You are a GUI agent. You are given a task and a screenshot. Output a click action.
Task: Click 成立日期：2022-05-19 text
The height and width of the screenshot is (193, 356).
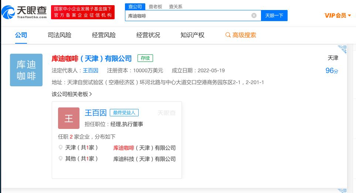[198, 70]
